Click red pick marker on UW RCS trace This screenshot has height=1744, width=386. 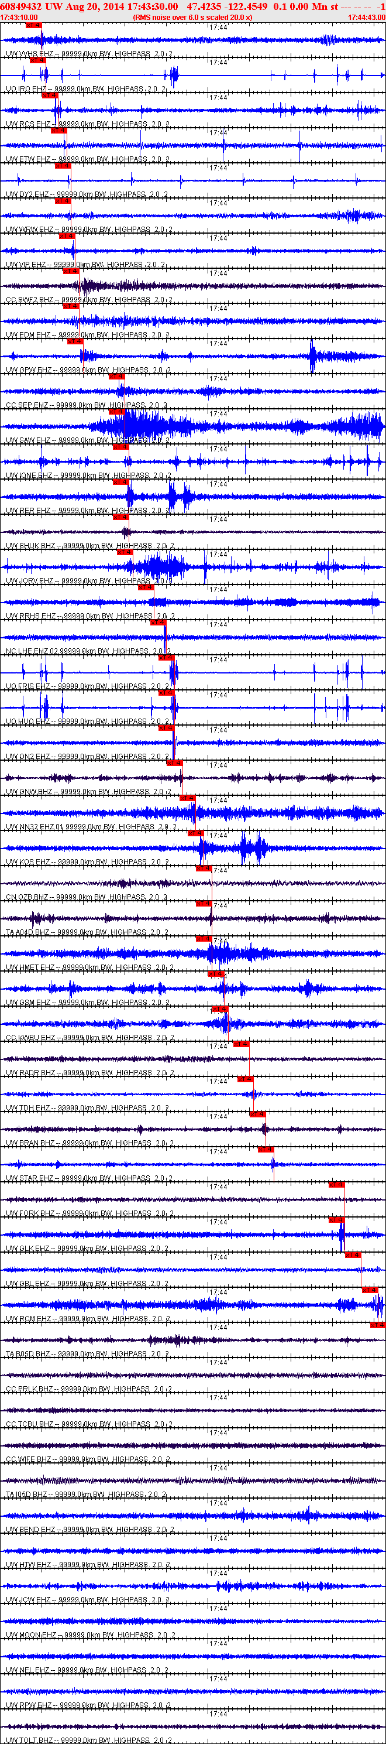(x=49, y=95)
